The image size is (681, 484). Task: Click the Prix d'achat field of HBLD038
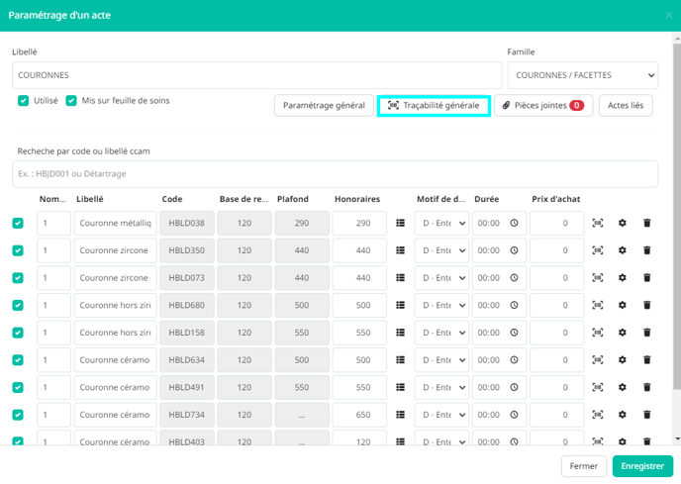(557, 223)
